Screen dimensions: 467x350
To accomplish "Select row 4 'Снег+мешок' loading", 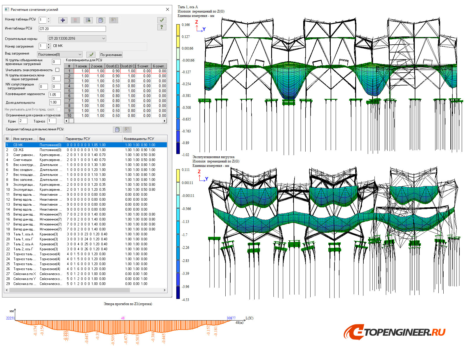I will pos(86,160).
